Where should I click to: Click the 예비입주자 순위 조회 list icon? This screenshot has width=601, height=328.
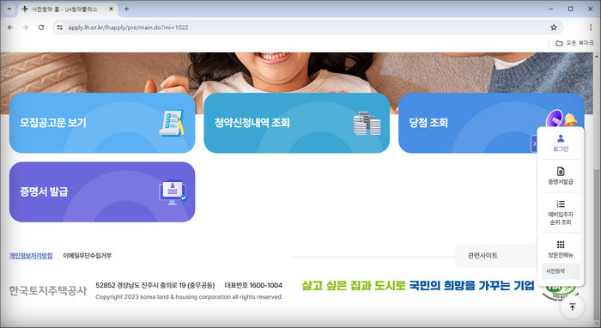(561, 203)
